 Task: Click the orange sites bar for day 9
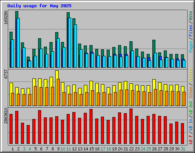click(58, 92)
